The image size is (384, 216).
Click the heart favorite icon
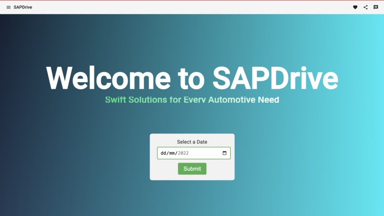point(355,7)
